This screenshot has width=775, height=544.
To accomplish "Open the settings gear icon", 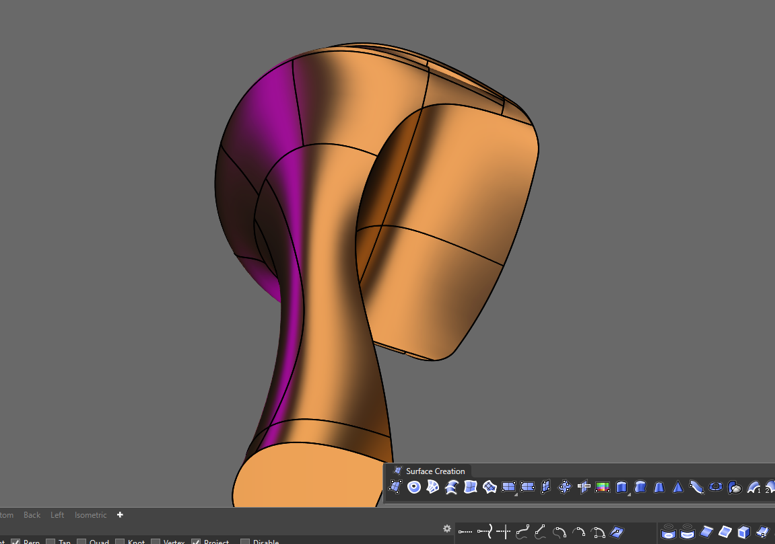I will 447,529.
